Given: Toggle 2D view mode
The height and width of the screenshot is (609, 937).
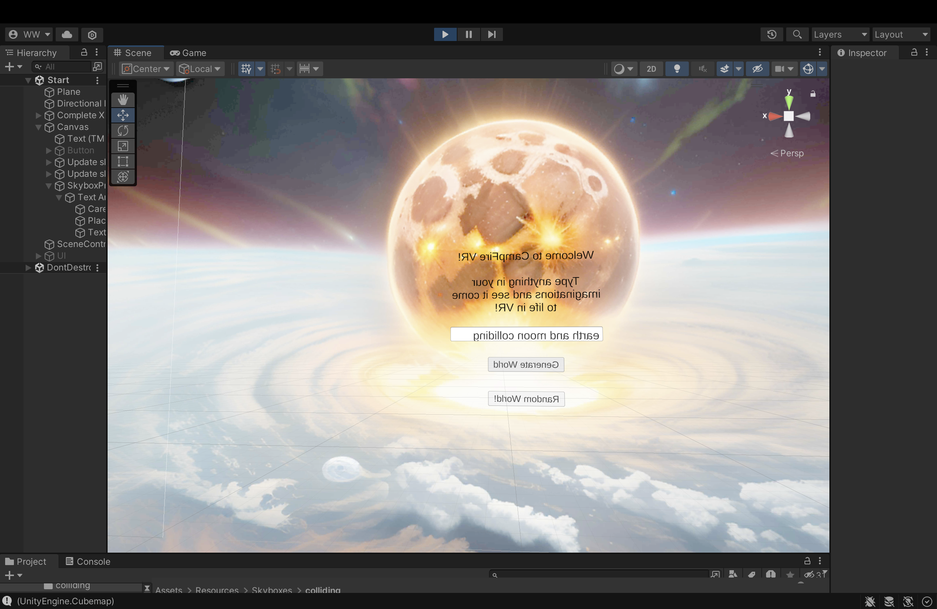Looking at the screenshot, I should (x=651, y=69).
